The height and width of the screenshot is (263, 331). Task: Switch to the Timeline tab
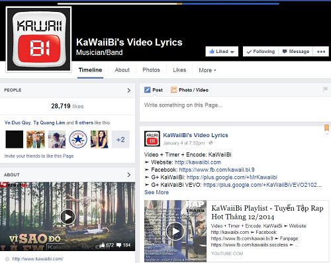coord(90,70)
